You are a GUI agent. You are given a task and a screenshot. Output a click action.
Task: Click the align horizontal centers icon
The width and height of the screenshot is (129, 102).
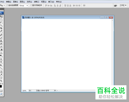click(58, 5)
